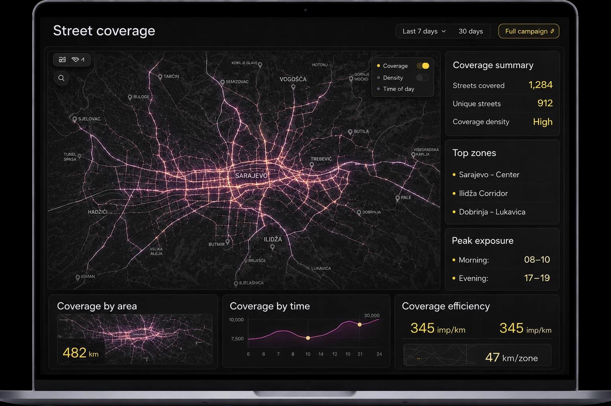Click the Igman map pin
The image size is (611, 406).
click(x=77, y=278)
